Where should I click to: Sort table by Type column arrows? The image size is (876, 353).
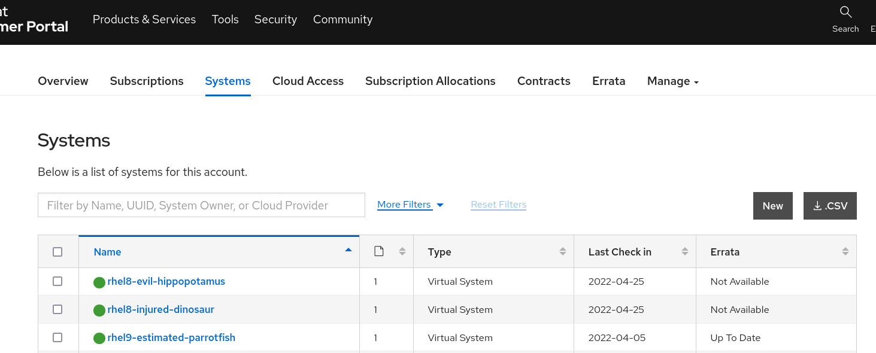(x=562, y=252)
